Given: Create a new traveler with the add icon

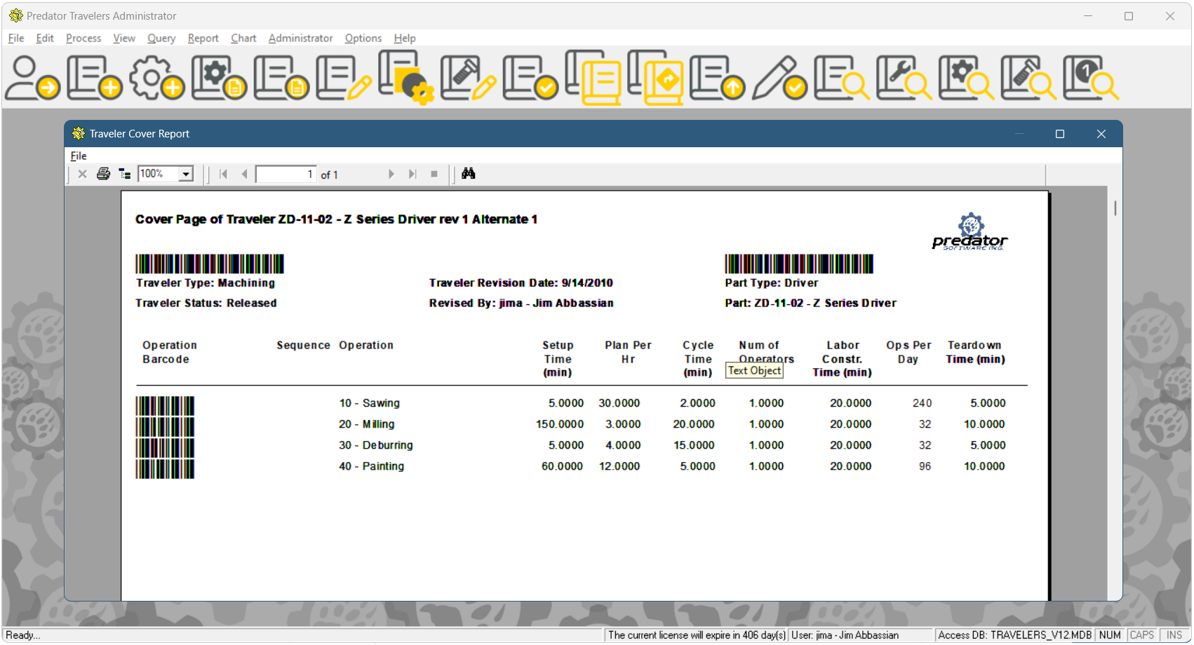Looking at the screenshot, I should (94, 77).
